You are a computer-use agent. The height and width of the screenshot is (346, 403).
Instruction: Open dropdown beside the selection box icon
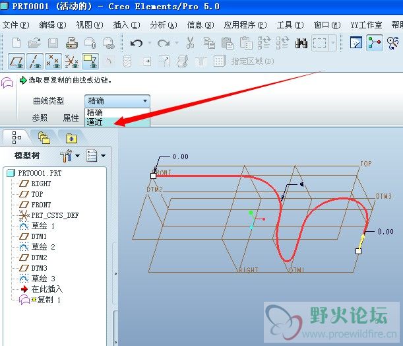point(333,43)
